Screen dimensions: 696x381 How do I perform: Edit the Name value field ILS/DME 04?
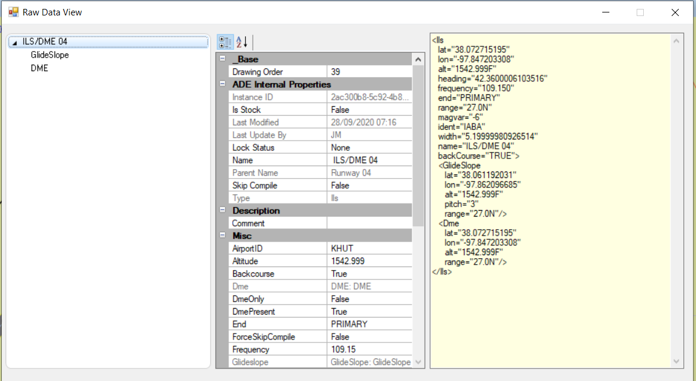(369, 160)
